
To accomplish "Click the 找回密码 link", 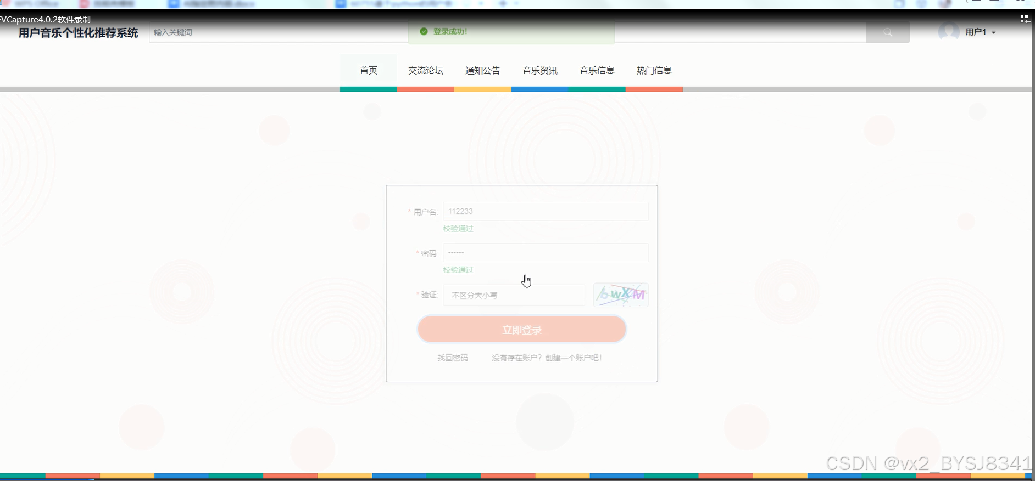I will pyautogui.click(x=453, y=358).
